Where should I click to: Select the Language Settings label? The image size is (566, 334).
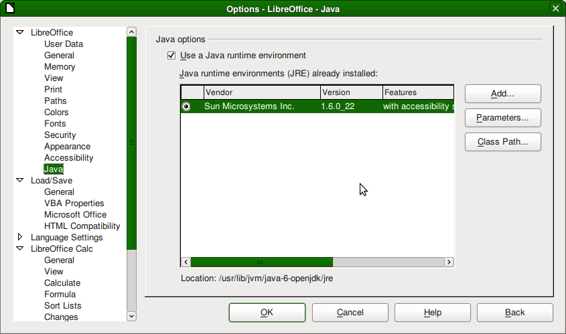click(67, 238)
